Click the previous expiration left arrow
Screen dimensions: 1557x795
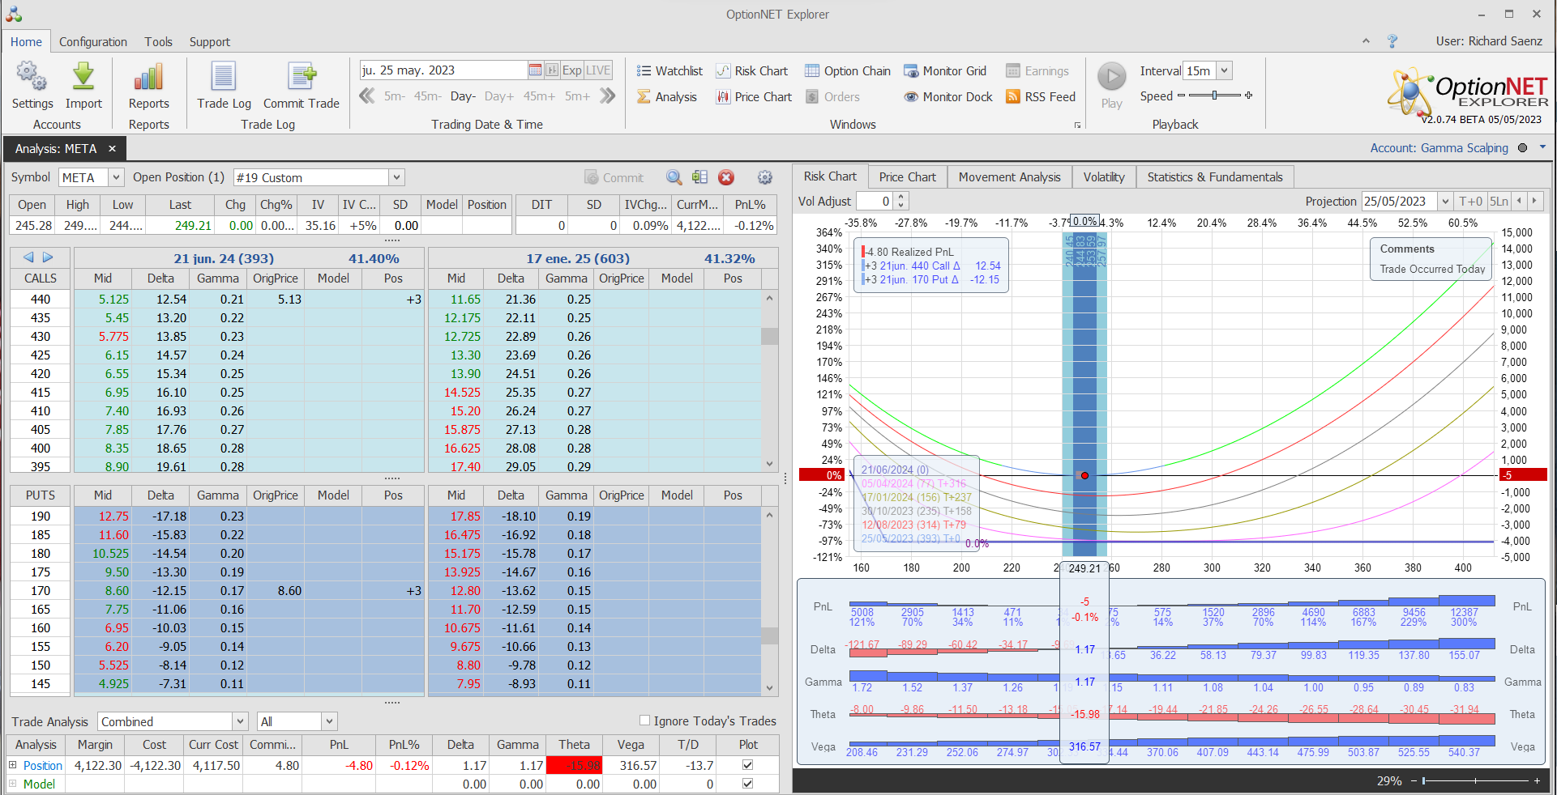click(28, 257)
